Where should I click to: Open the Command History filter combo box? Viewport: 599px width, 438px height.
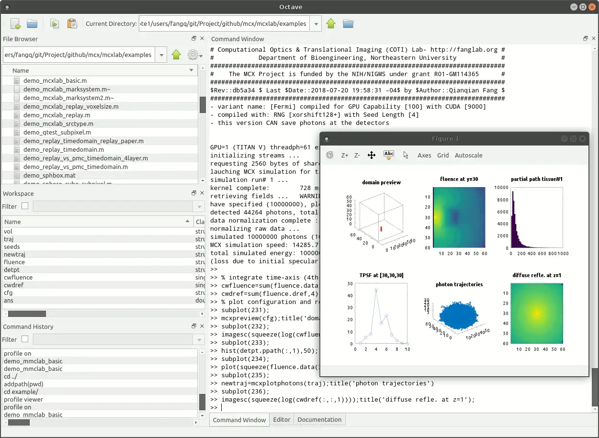click(x=119, y=339)
